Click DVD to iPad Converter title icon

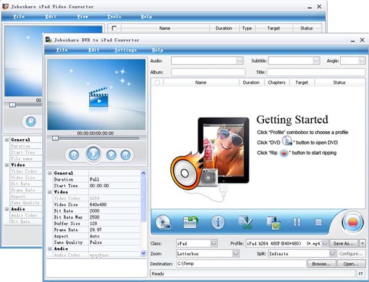tap(49, 40)
